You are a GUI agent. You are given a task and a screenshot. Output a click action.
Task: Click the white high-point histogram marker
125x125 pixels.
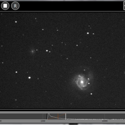click(x=66, y=116)
